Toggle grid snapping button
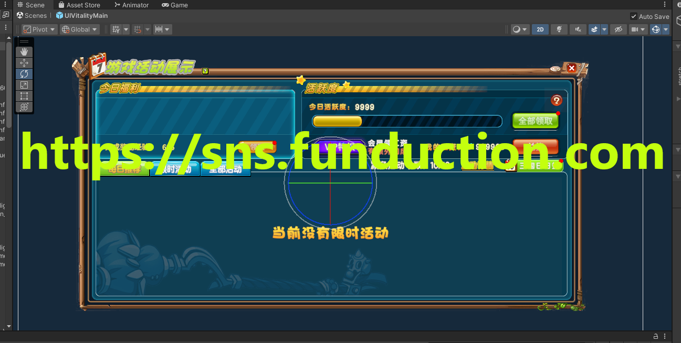 [138, 29]
